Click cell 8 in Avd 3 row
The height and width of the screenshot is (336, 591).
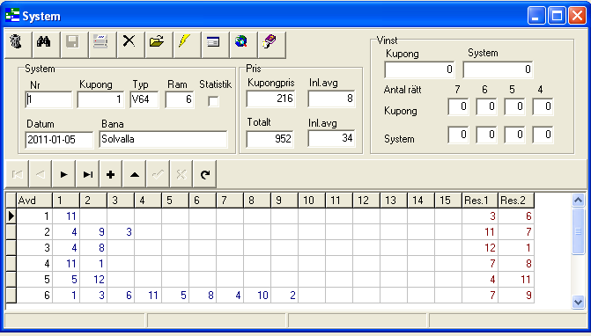click(93, 248)
